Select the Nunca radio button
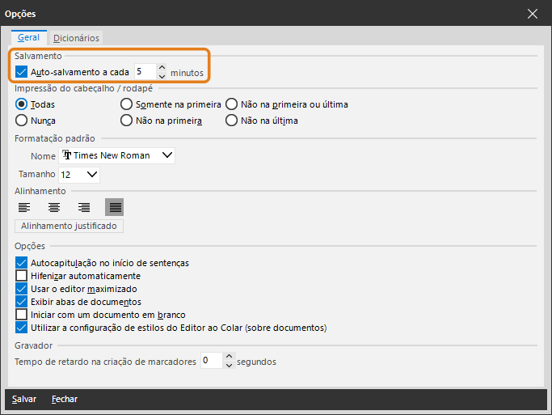The height and width of the screenshot is (415, 552). coord(22,121)
